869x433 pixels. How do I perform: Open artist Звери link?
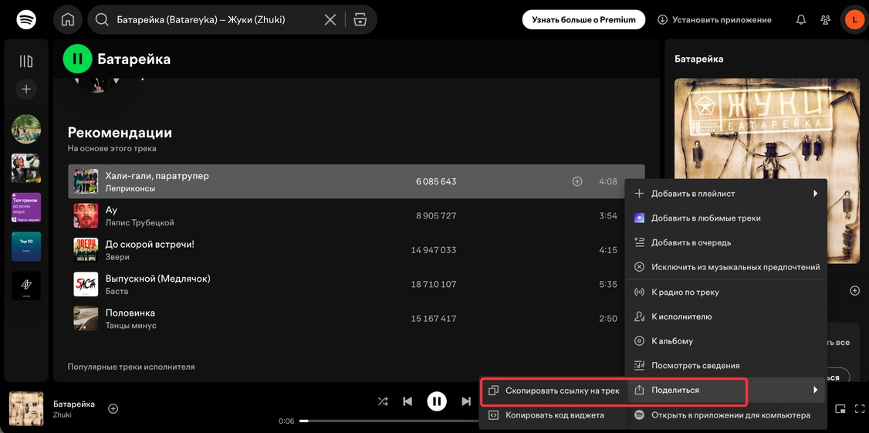(117, 257)
